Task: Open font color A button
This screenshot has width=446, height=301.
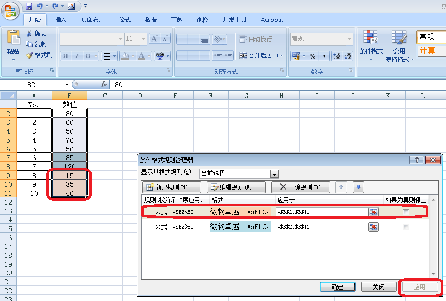Action: [x=141, y=56]
